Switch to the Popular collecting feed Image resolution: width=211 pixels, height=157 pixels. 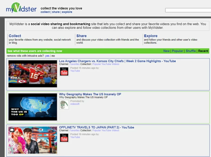coord(178,51)
